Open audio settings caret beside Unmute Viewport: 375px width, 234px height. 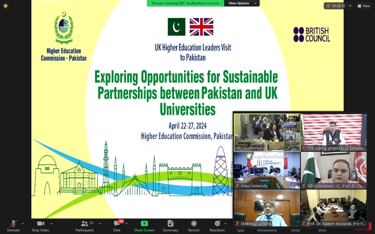(x=23, y=223)
